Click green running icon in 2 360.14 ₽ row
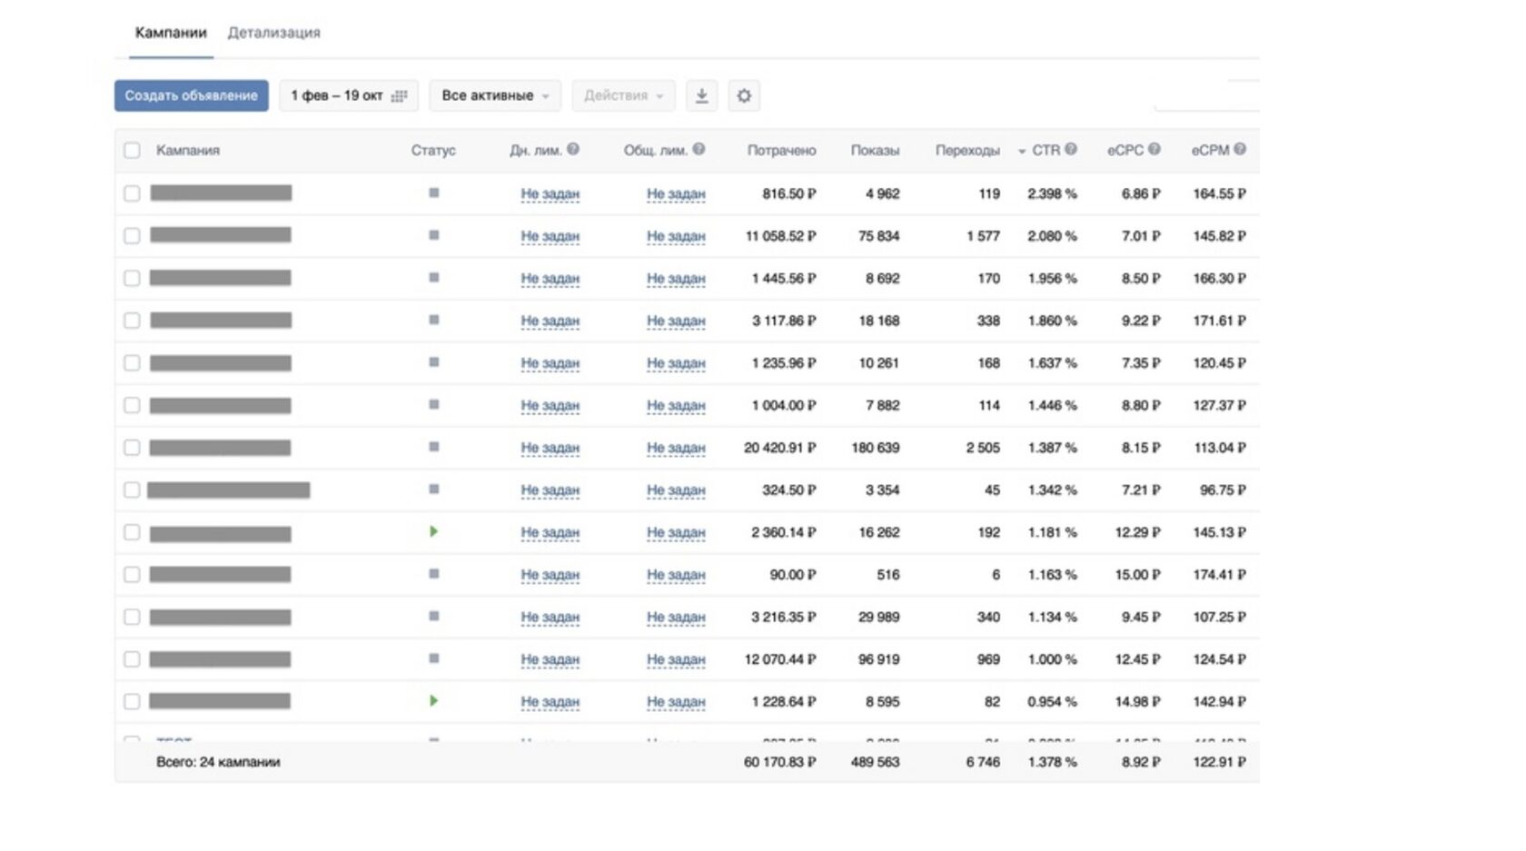1526x851 pixels. (x=433, y=531)
